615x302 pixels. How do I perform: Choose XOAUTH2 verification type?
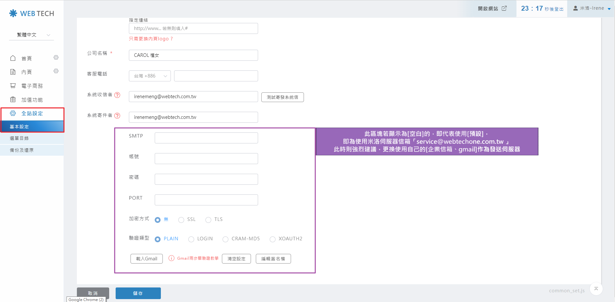click(273, 239)
